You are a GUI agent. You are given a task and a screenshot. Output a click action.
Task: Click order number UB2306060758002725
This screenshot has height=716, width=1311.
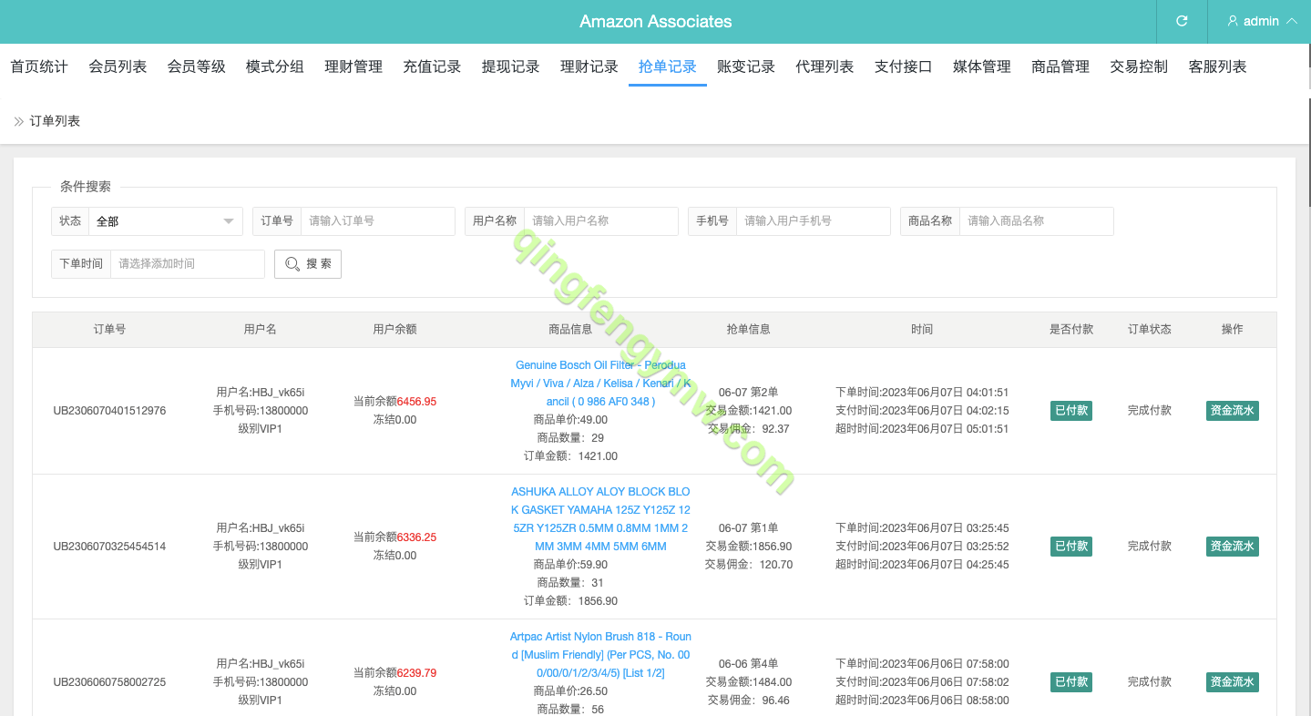tap(109, 682)
